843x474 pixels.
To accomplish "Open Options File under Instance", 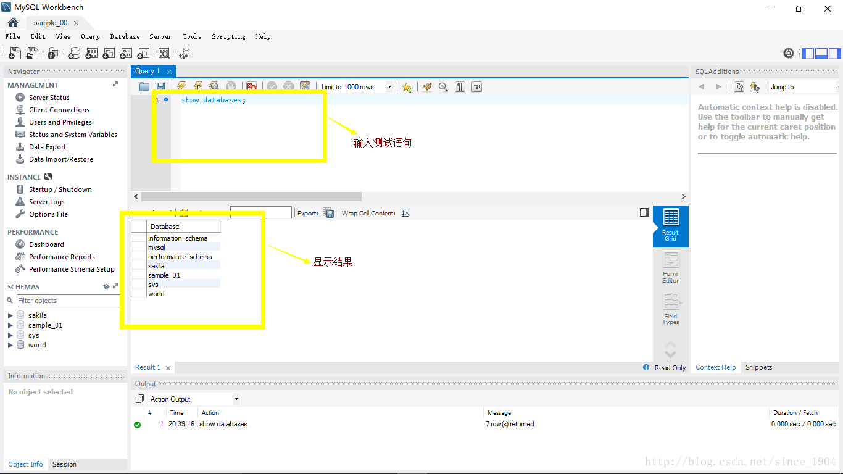I will click(48, 214).
